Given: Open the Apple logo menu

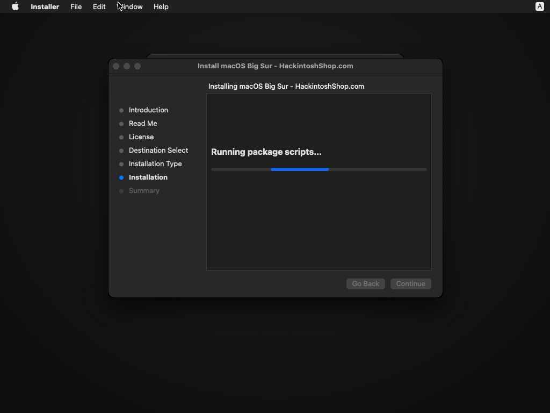Looking at the screenshot, I should pos(16,6).
